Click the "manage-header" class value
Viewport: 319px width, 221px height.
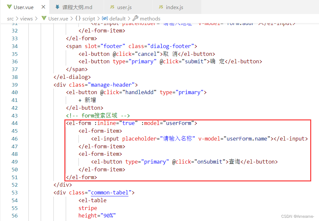tap(111, 85)
